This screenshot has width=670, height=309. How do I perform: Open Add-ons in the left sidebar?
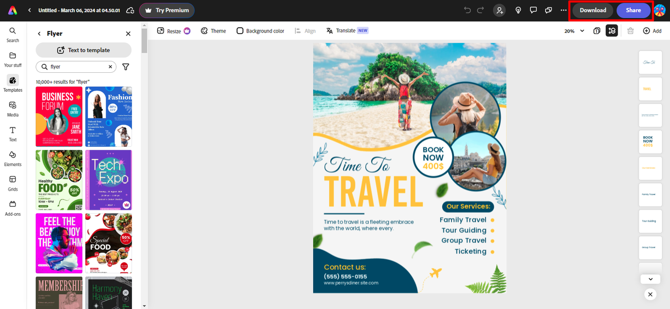coord(13,208)
